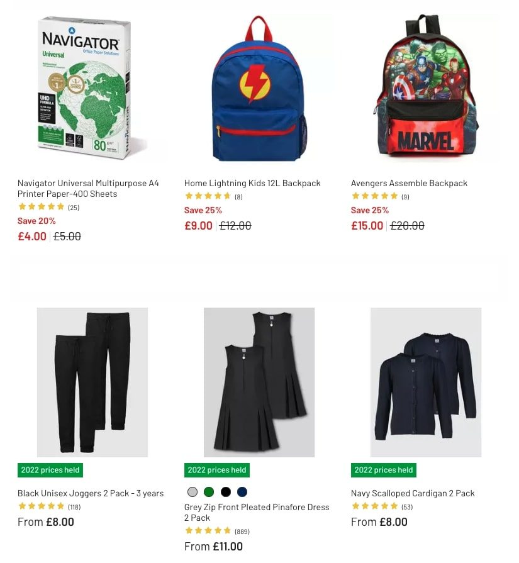Viewport: 519px width, 563px height.
Task: Open Navigator printer paper product image
Action: tap(92, 87)
